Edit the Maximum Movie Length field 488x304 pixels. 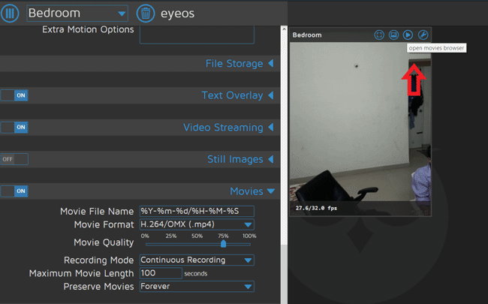pyautogui.click(x=161, y=273)
